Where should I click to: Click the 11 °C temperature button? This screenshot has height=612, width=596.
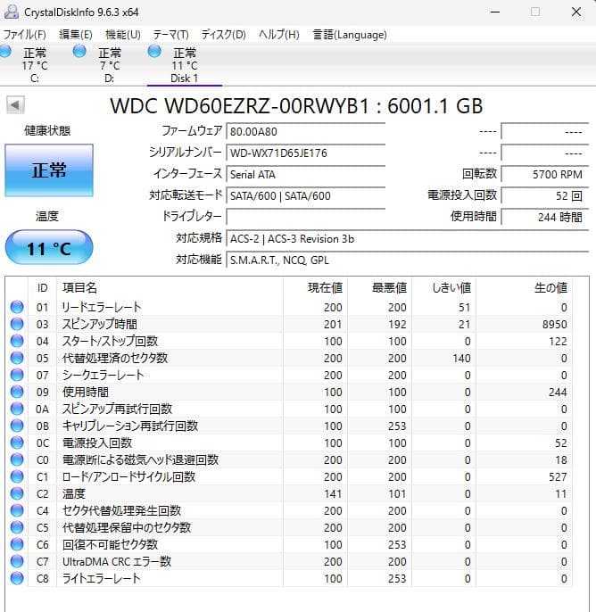[49, 248]
